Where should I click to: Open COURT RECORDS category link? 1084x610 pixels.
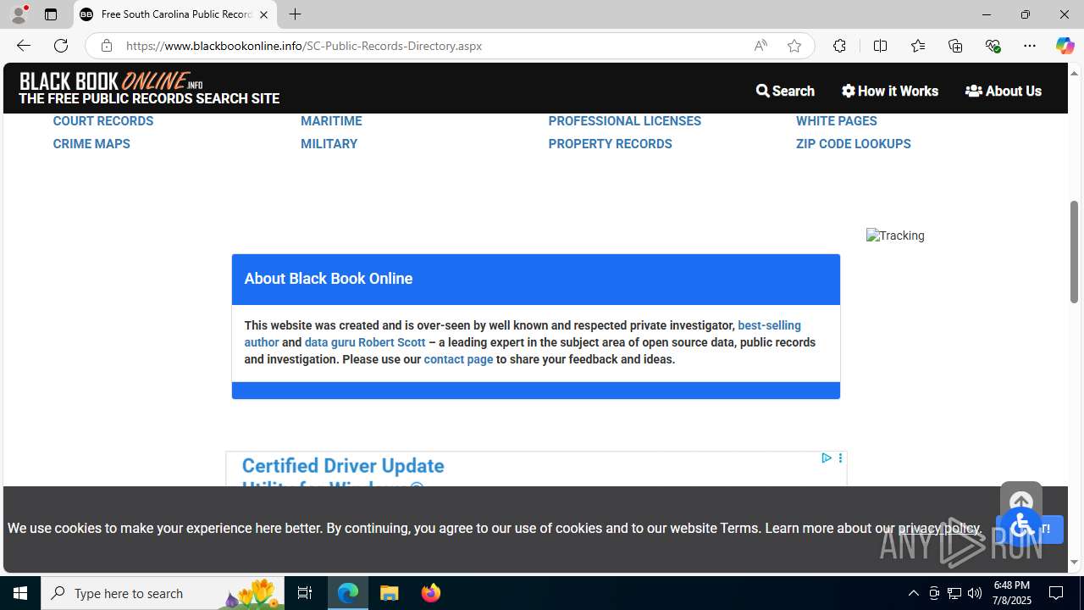(103, 121)
